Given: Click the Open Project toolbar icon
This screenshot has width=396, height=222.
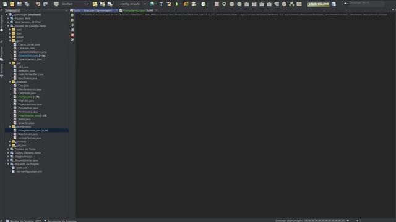Looking at the screenshot, I should point(19,4).
